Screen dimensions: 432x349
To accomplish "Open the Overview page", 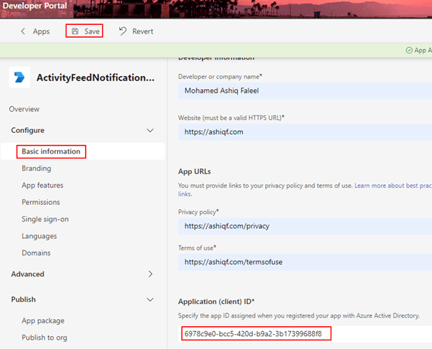I will 24,109.
